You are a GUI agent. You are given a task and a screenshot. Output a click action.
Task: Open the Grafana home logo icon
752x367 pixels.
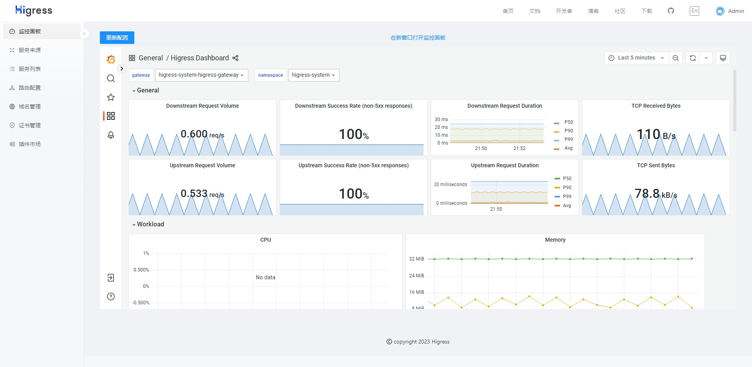pos(111,60)
